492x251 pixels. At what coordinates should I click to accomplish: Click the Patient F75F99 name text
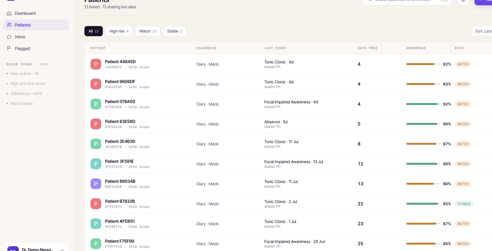tap(120, 241)
